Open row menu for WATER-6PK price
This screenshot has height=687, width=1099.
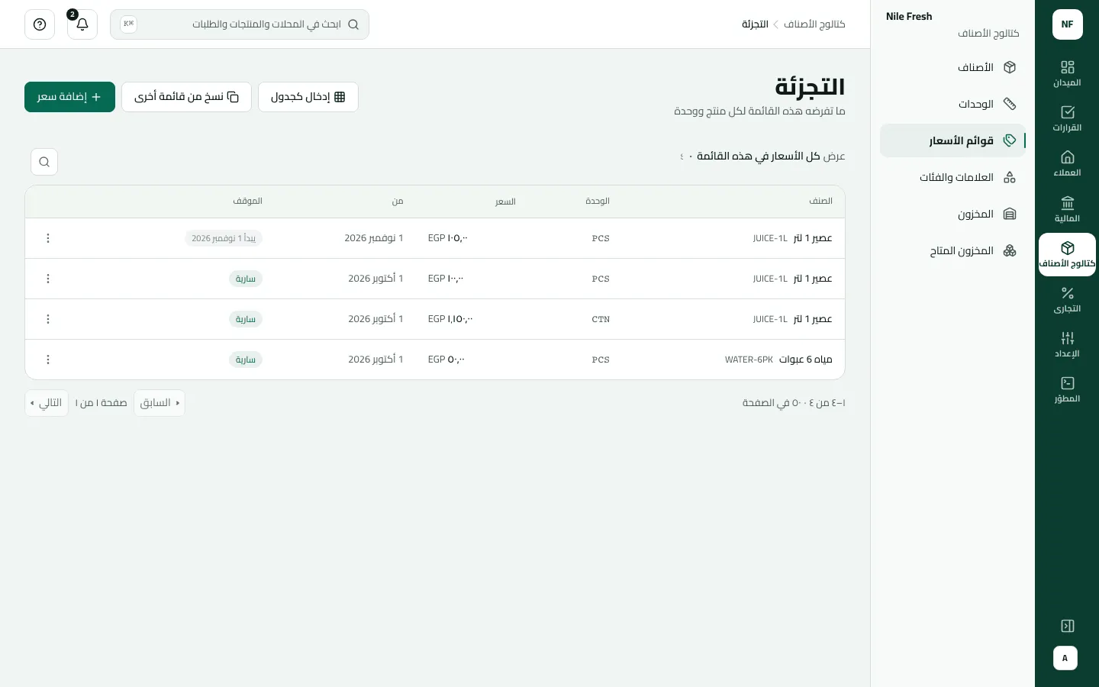click(x=48, y=360)
